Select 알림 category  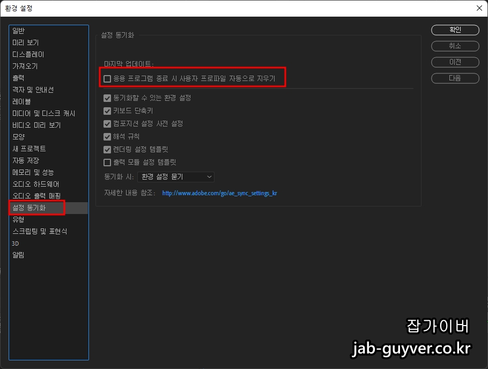tap(49, 255)
